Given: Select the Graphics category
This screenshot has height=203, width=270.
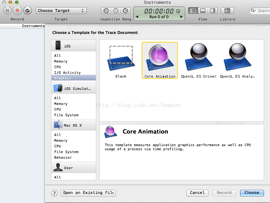Looking at the screenshot, I should click(74, 78).
